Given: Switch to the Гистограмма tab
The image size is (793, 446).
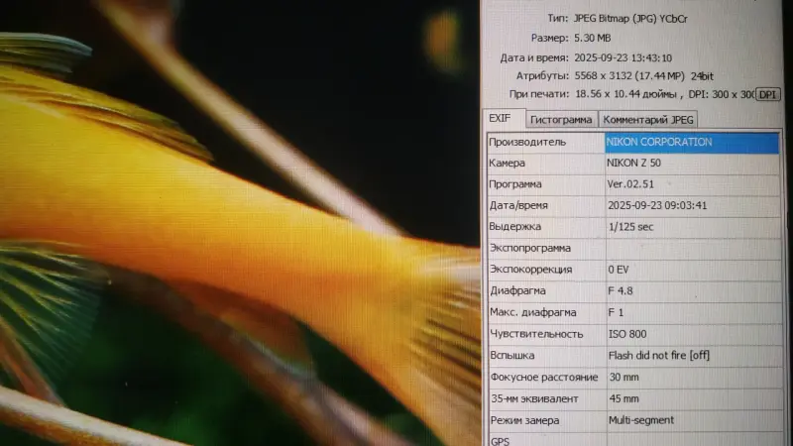Looking at the screenshot, I should coord(561,119).
